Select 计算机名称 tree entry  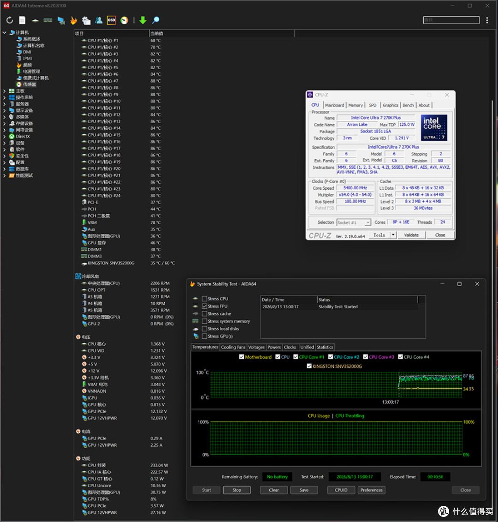tap(33, 45)
